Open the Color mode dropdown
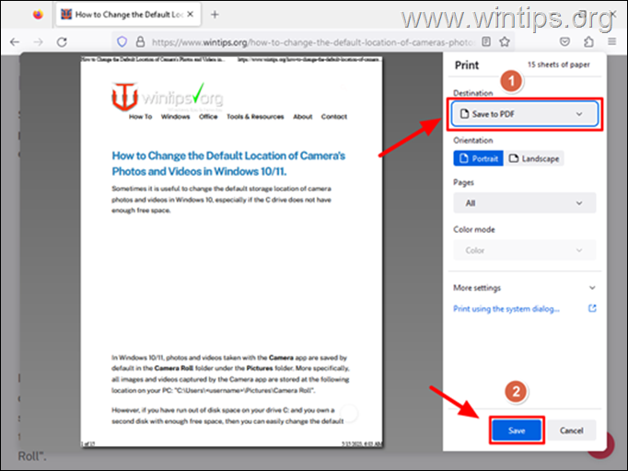The height and width of the screenshot is (471, 628). 525,250
